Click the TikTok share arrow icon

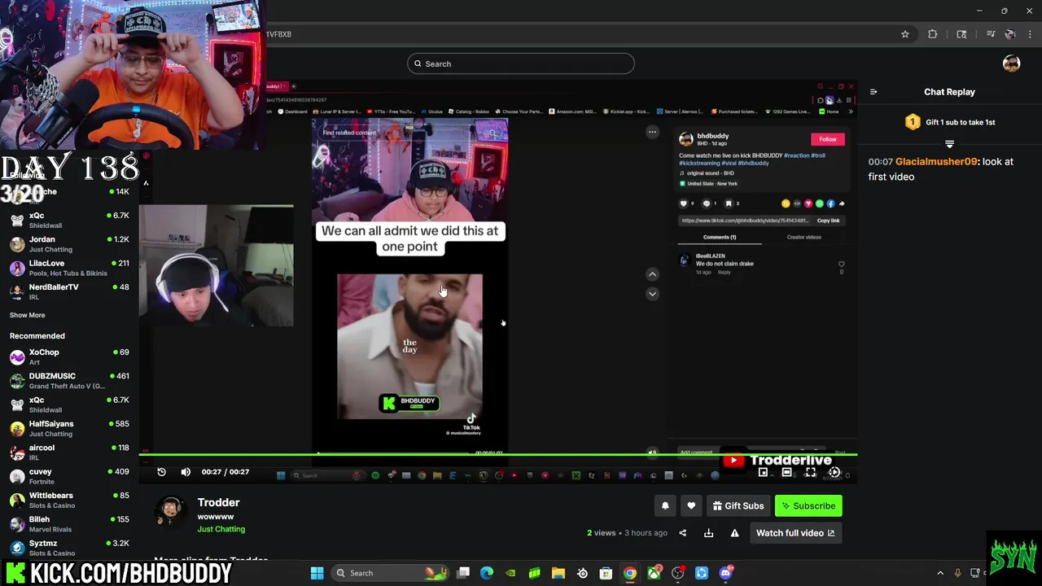point(842,203)
